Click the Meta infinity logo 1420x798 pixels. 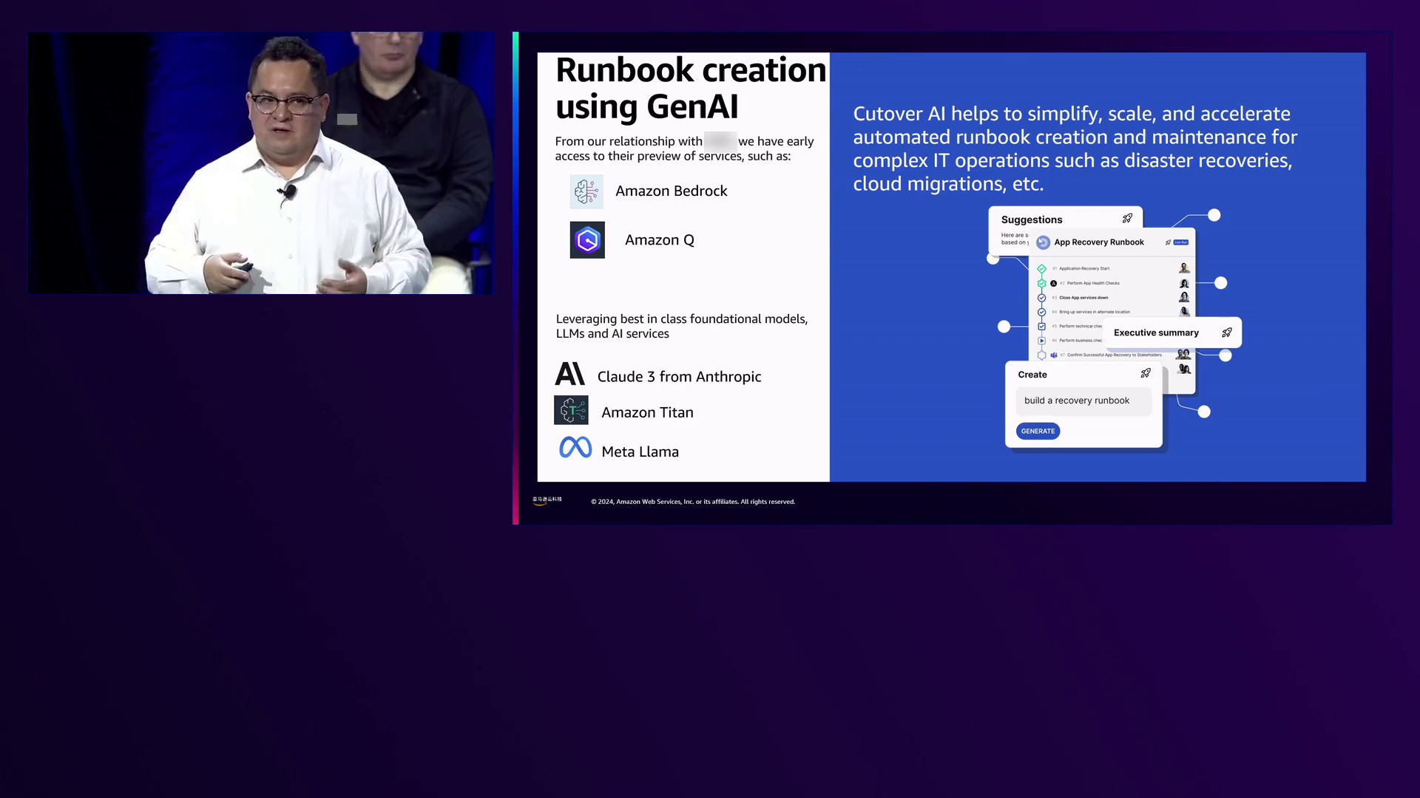(575, 447)
